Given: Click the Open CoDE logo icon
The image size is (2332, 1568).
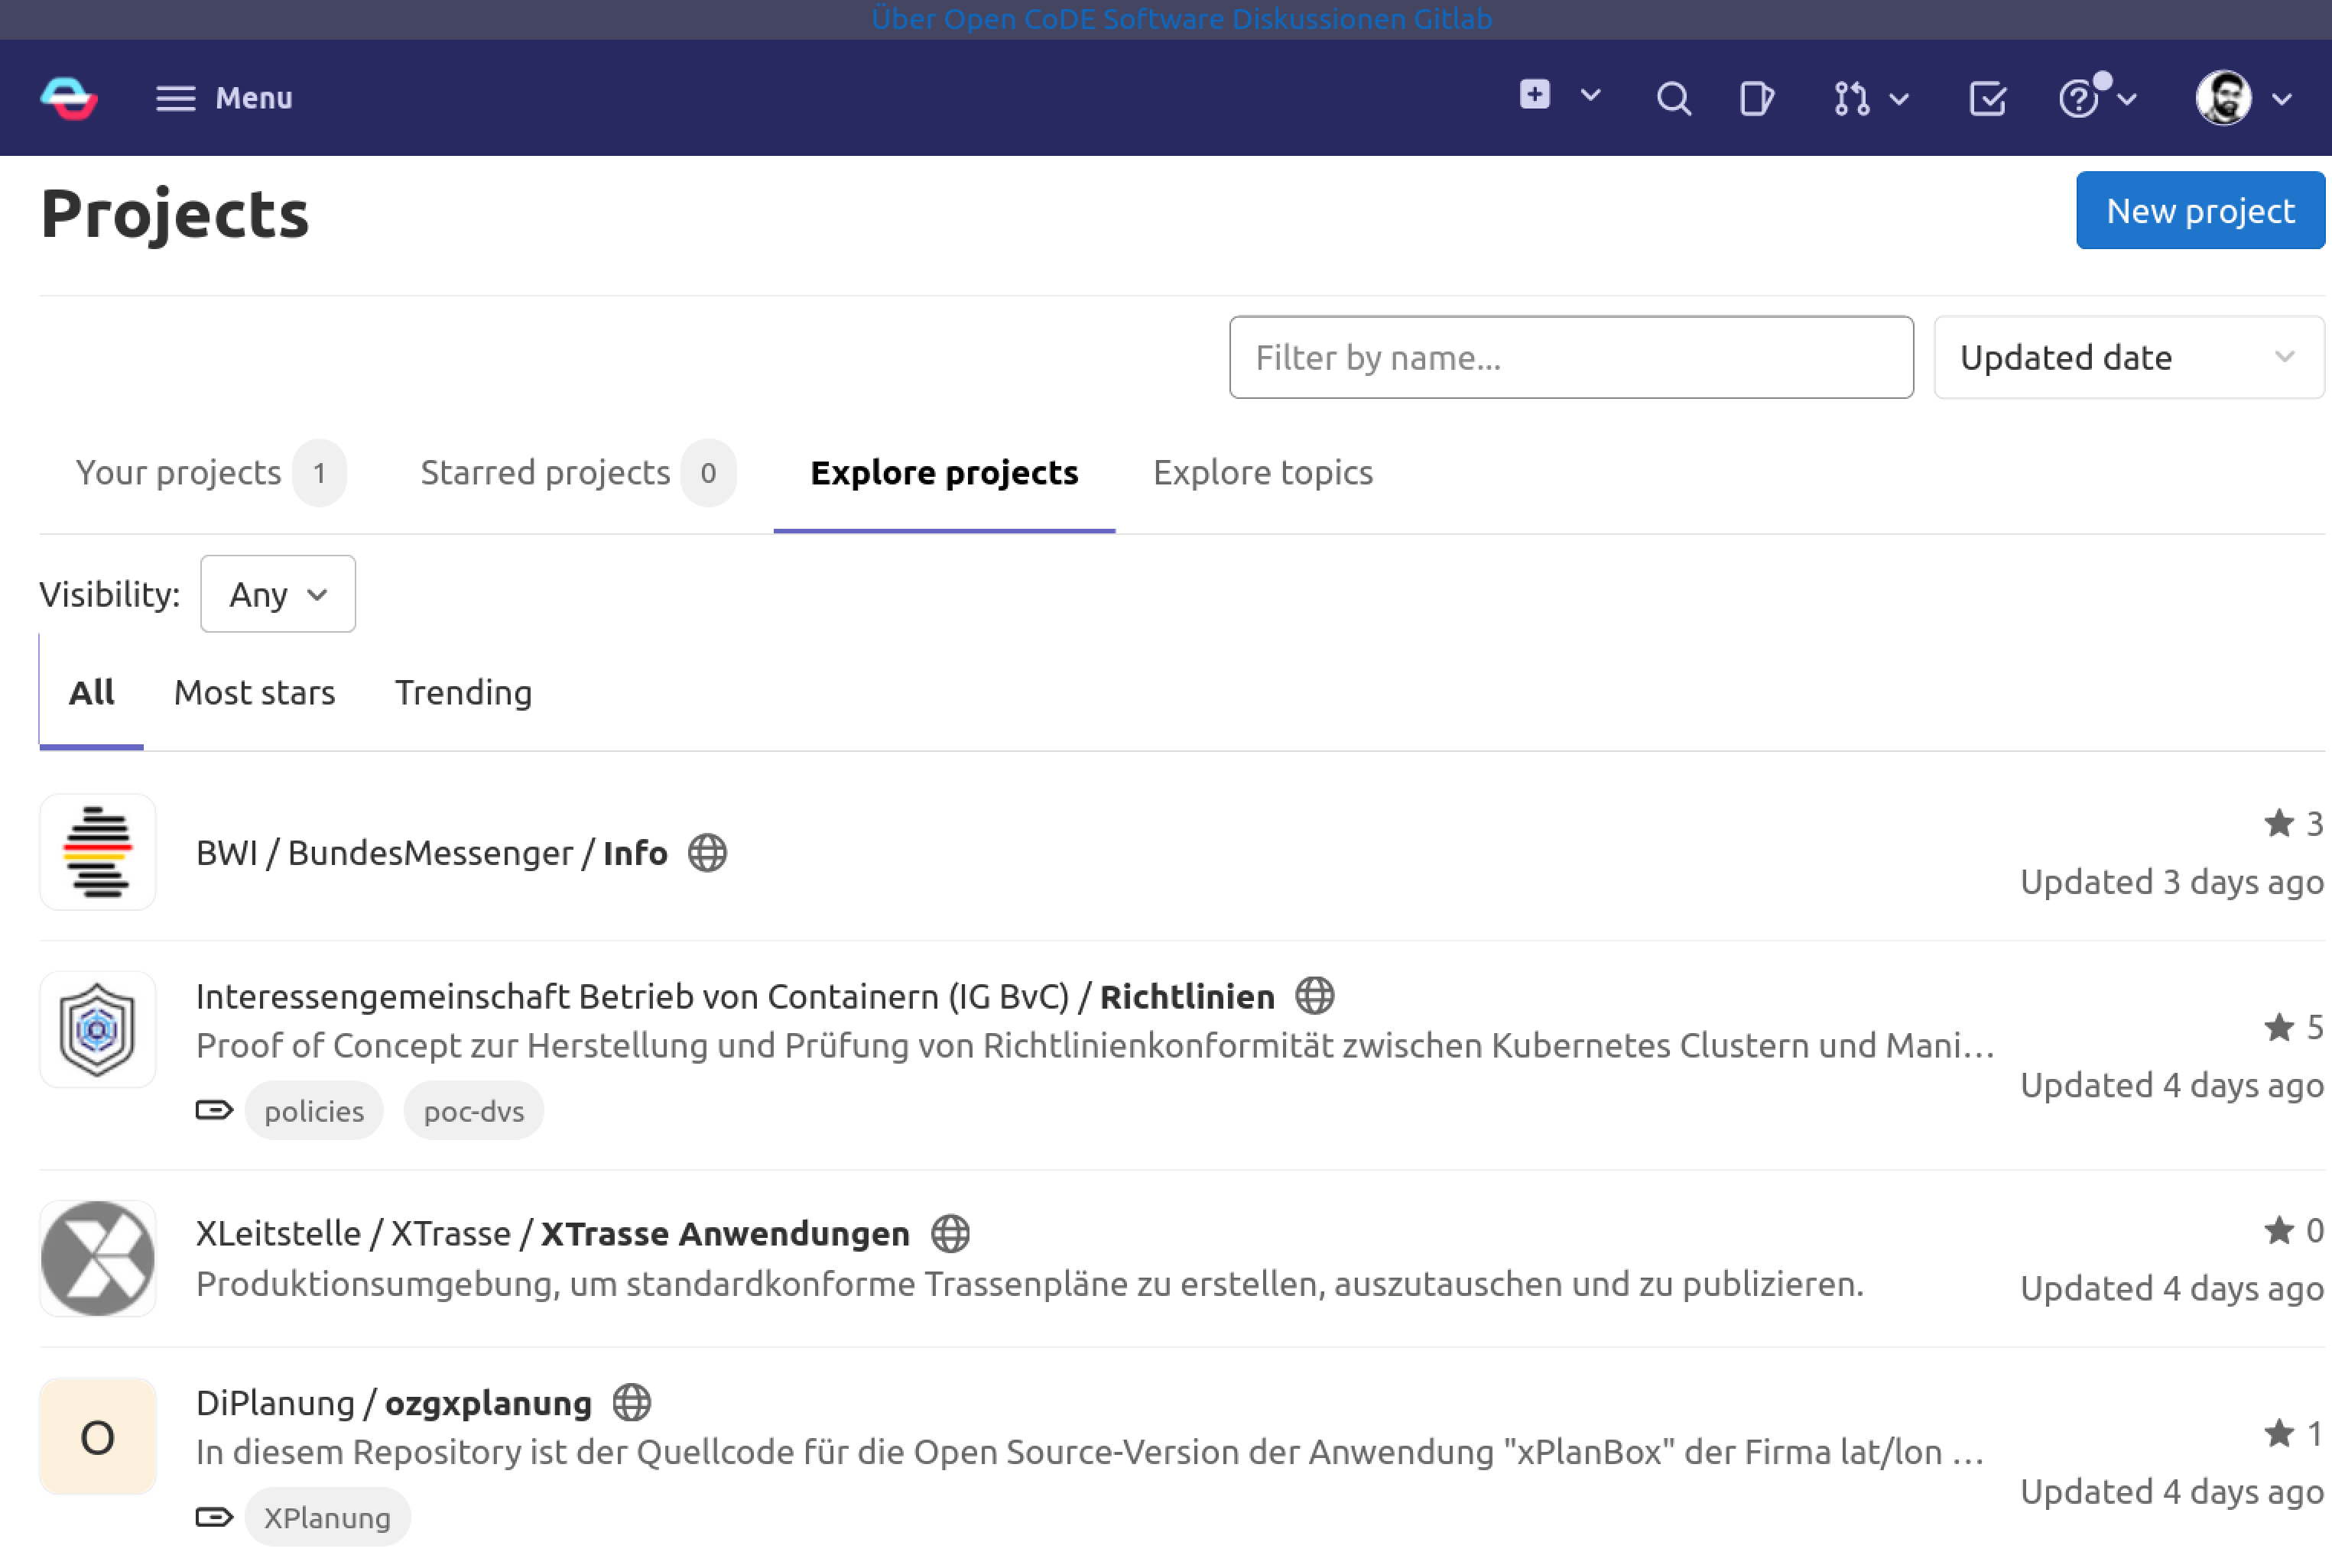Looking at the screenshot, I should (68, 98).
